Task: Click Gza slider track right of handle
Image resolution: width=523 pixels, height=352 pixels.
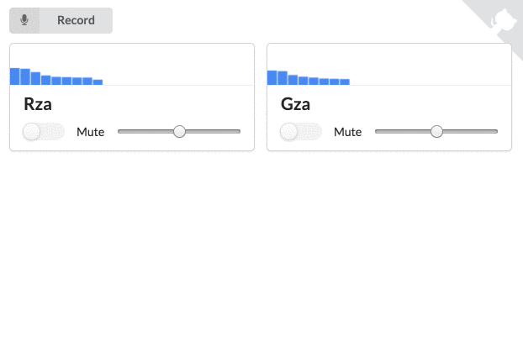Action: point(472,132)
